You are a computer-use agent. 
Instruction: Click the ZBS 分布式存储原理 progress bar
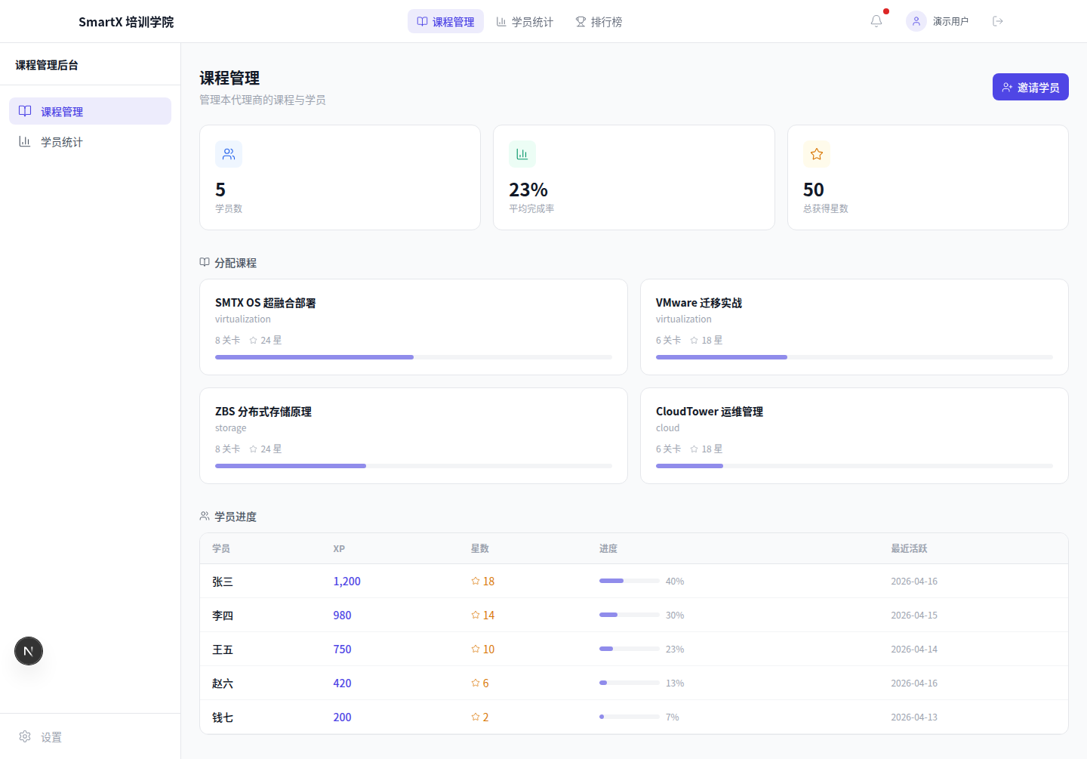(413, 466)
